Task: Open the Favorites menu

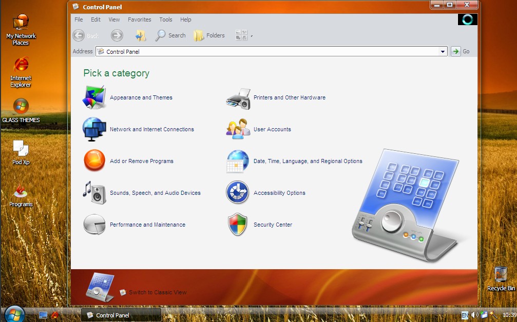Action: tap(140, 19)
